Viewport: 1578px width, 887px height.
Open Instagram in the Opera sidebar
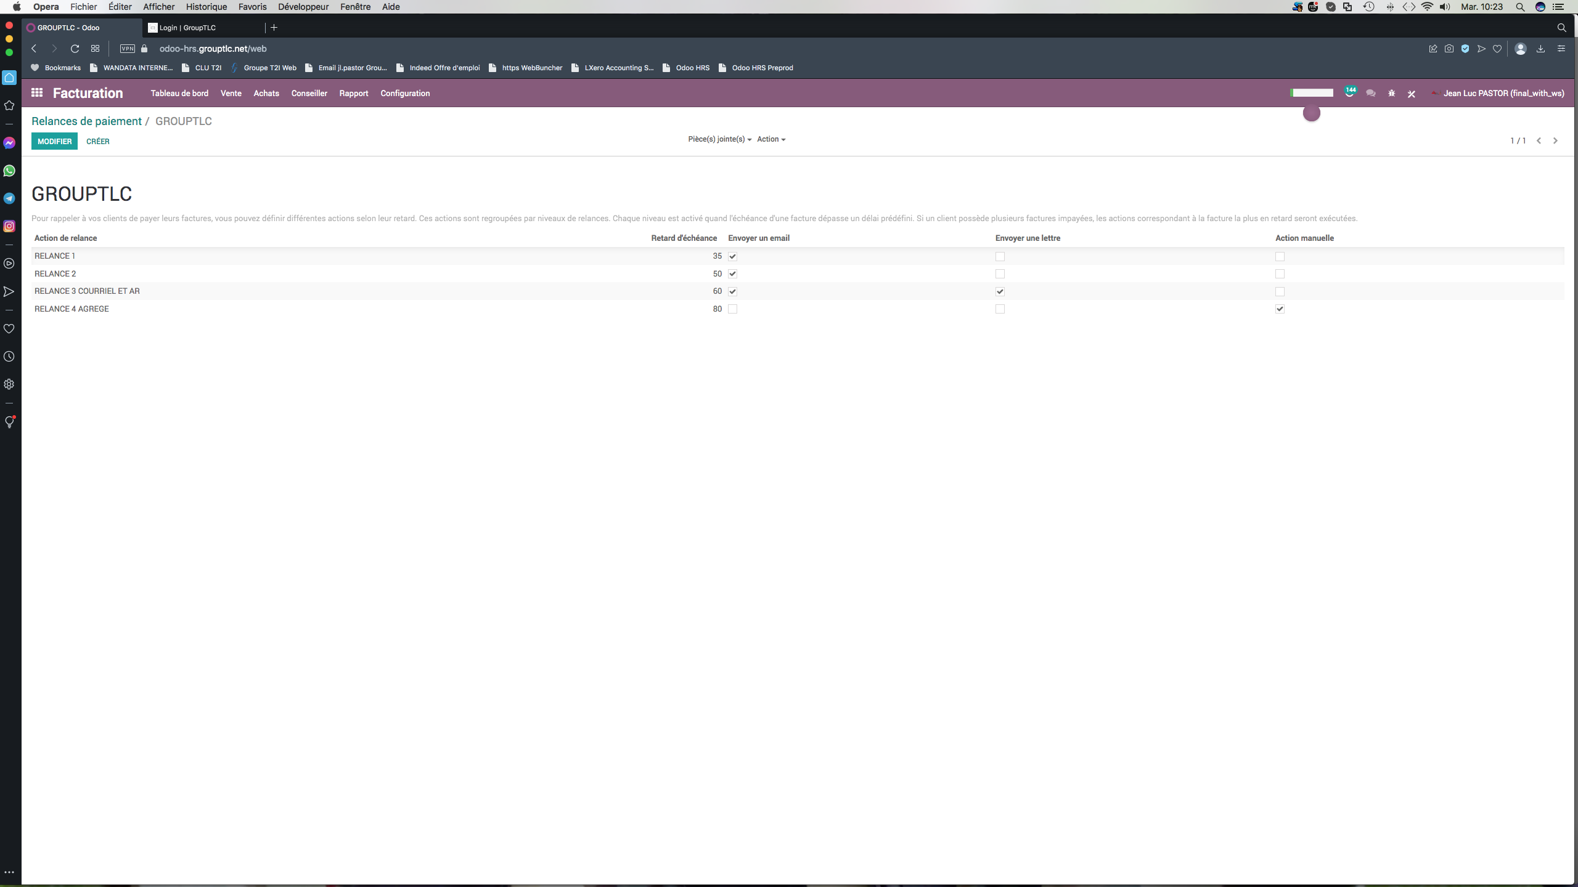point(9,226)
